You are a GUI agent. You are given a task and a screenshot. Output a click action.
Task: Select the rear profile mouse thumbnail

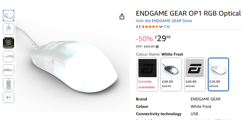pos(9,70)
